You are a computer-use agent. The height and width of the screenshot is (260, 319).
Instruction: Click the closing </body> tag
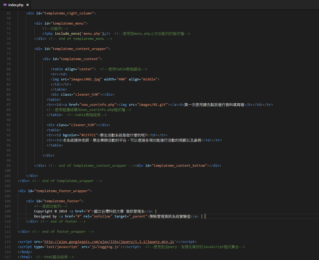[x=25, y=252]
